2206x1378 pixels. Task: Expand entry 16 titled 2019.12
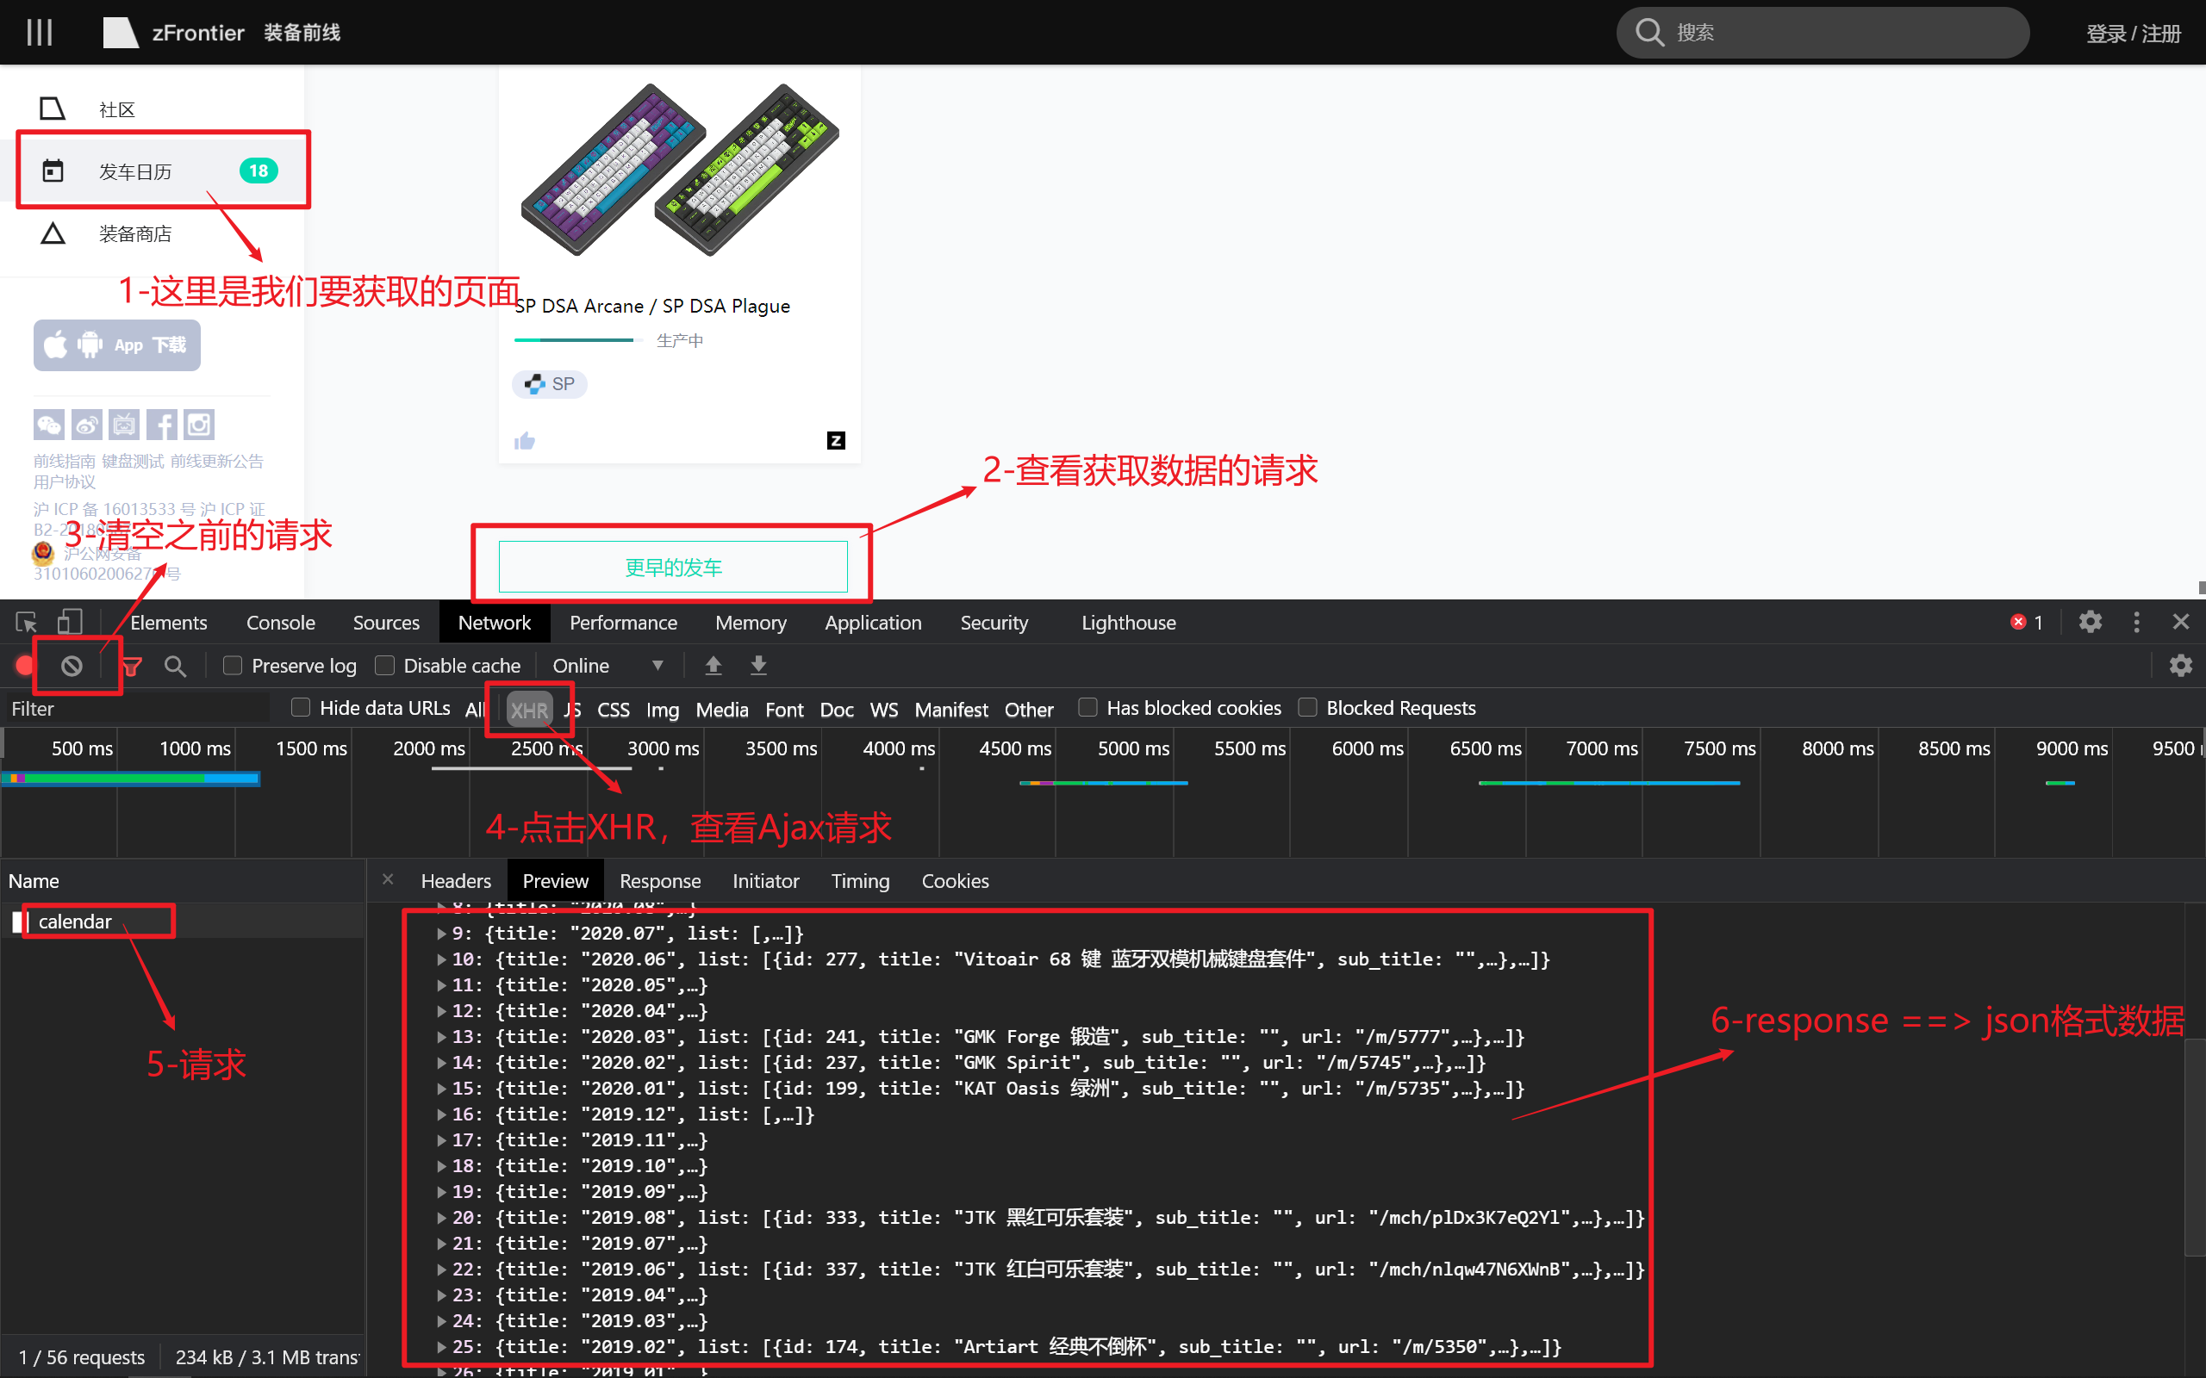[441, 1114]
